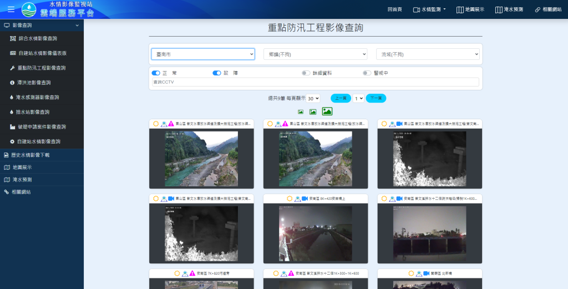Open the hamburger menu in the header
This screenshot has width=568, height=289.
[11, 9]
